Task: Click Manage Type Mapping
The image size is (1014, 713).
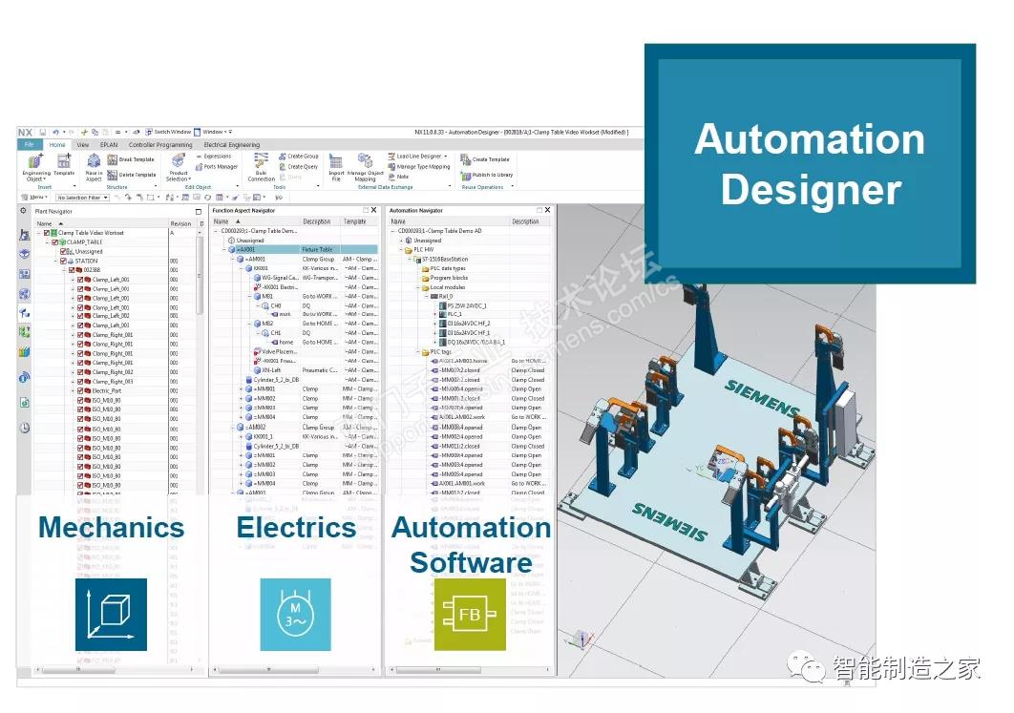Action: pos(419,167)
